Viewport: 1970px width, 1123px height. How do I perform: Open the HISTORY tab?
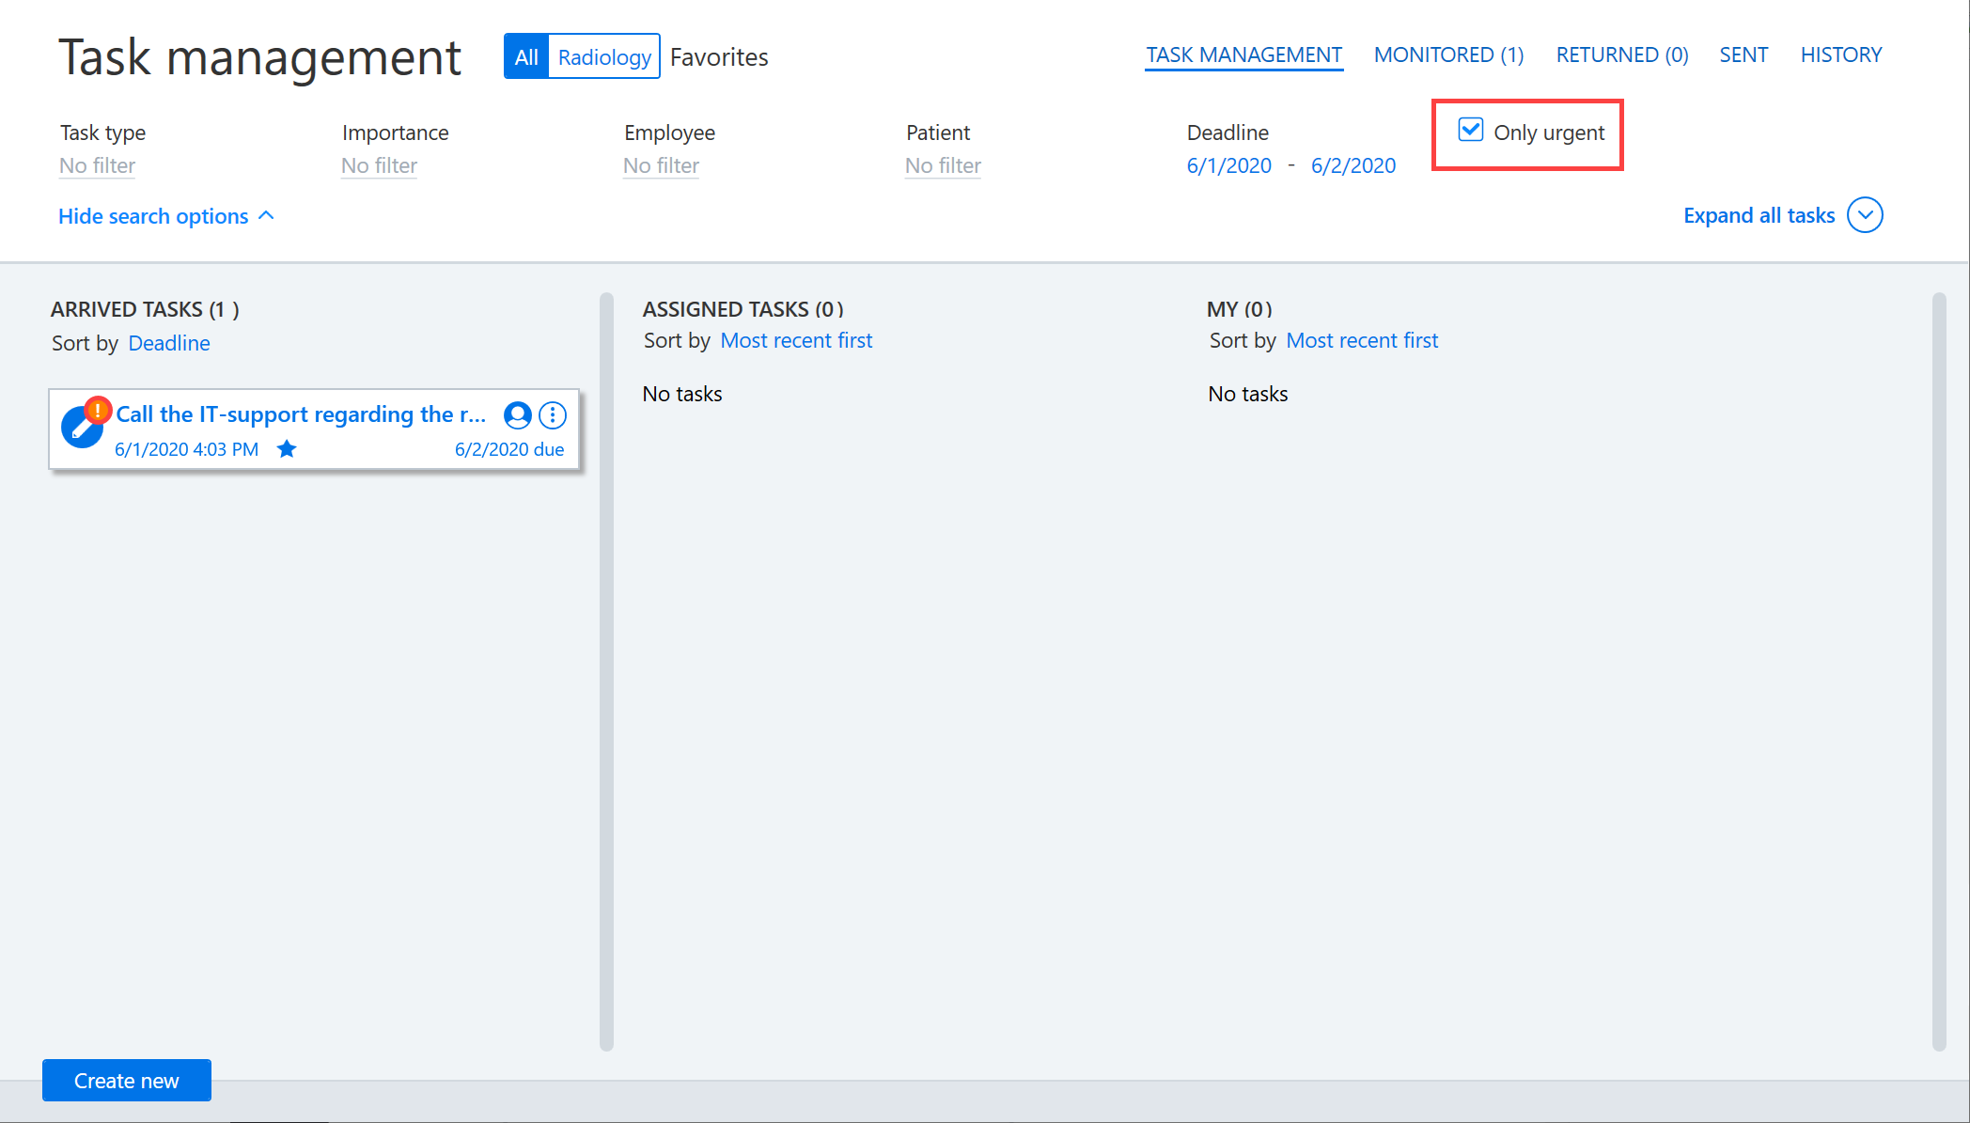[x=1841, y=55]
